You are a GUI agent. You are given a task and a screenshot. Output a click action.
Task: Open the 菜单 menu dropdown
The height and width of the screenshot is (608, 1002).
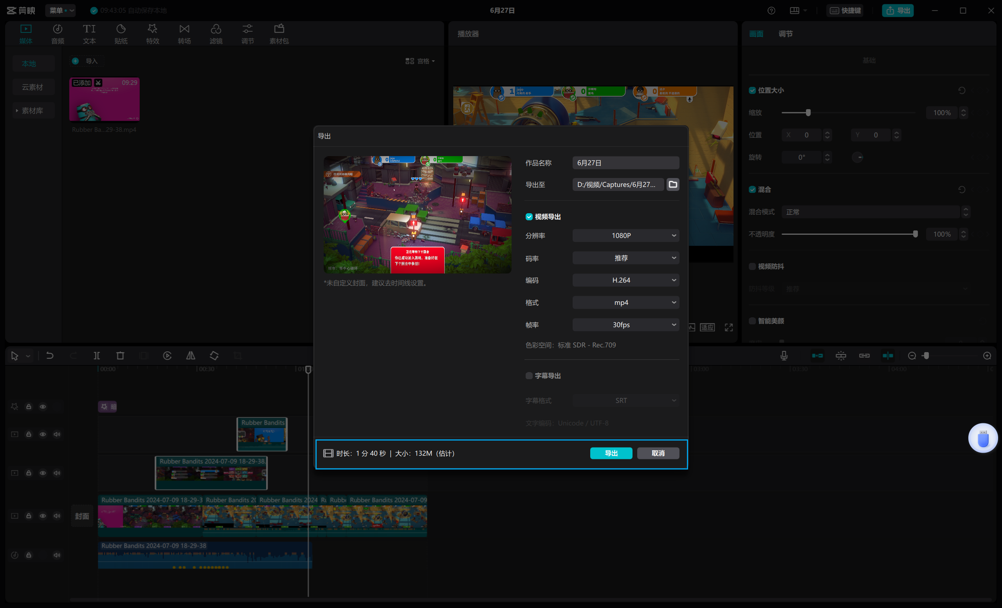[61, 11]
